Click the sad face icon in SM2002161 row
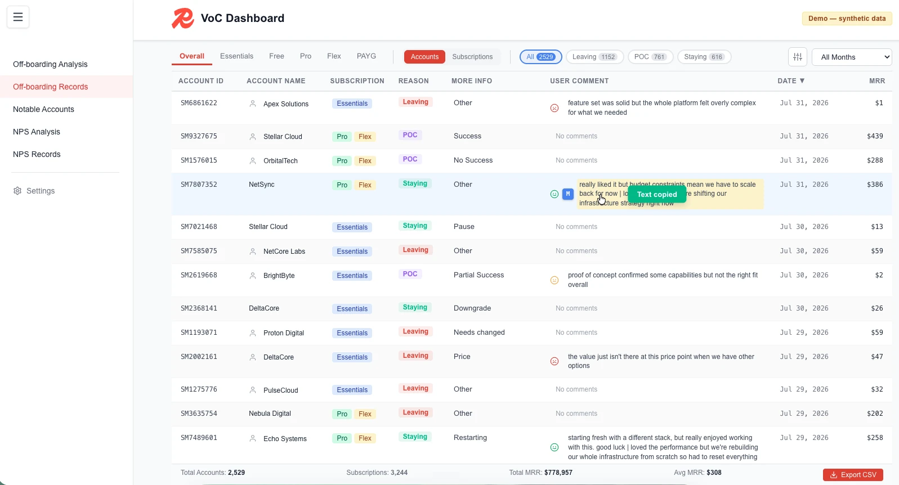The height and width of the screenshot is (485, 899). coord(554,361)
